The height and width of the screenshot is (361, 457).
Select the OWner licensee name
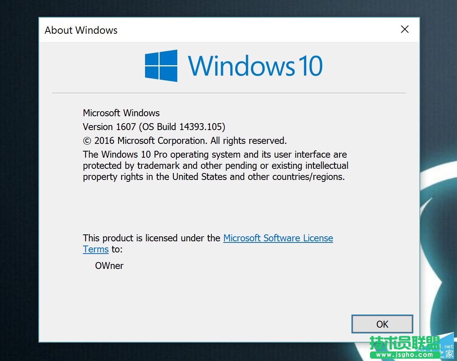(x=109, y=266)
